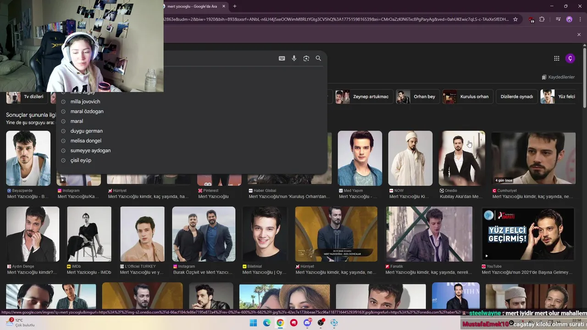Close the mert yzıcıoglu Google tab
The height and width of the screenshot is (330, 587).
(224, 6)
